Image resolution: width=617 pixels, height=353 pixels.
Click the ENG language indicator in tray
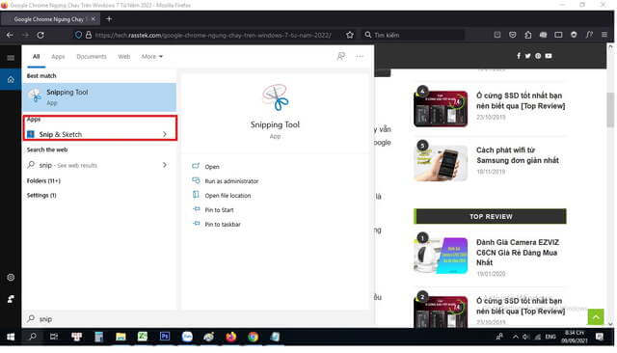(550, 337)
